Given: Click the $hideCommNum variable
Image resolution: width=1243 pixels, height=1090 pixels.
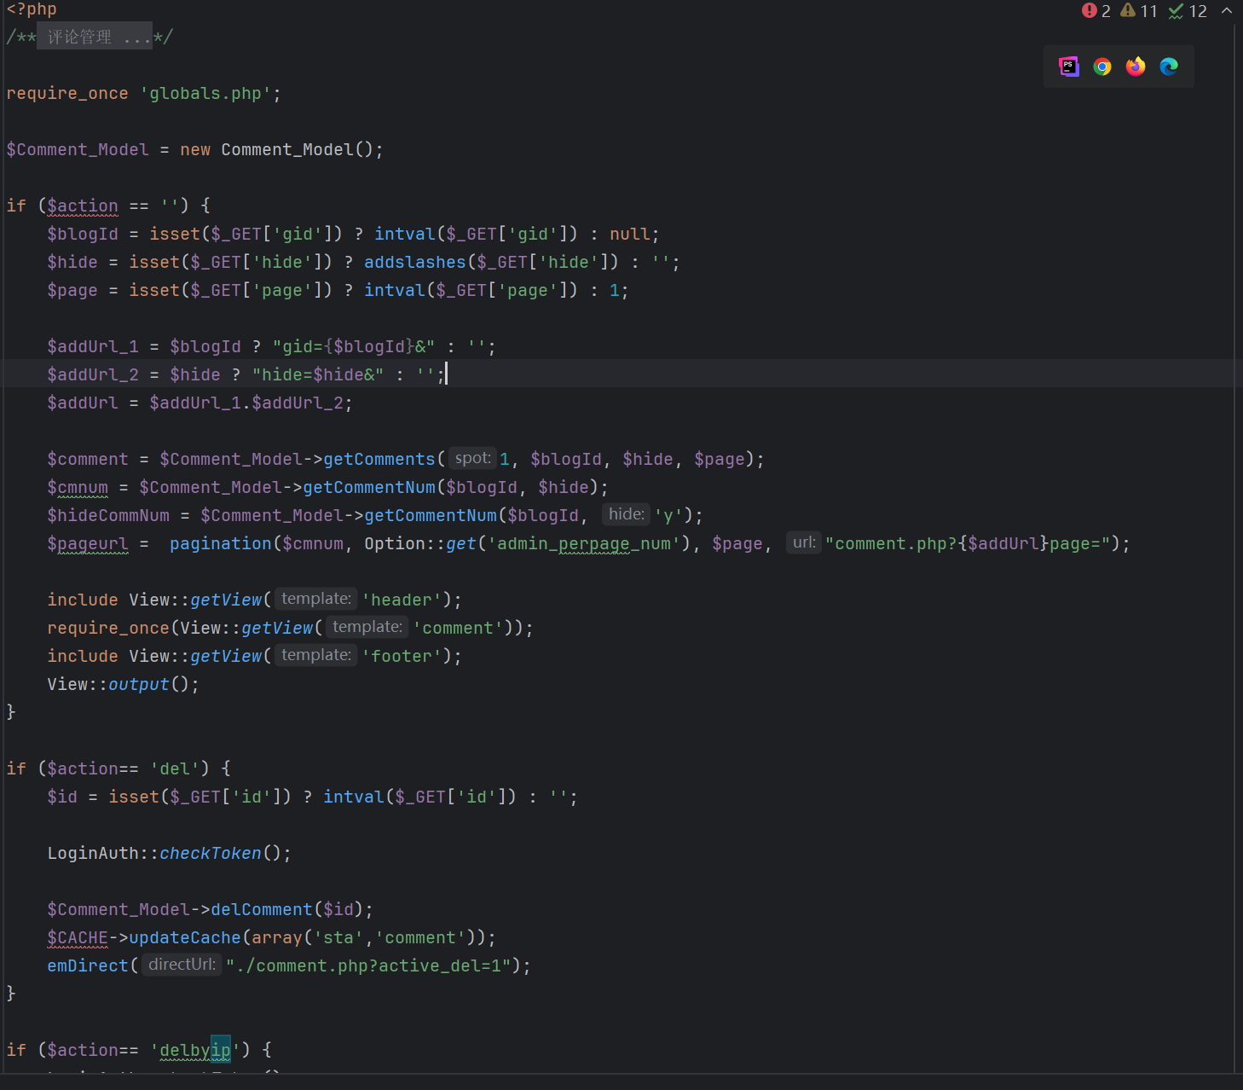Looking at the screenshot, I should pyautogui.click(x=108, y=515).
